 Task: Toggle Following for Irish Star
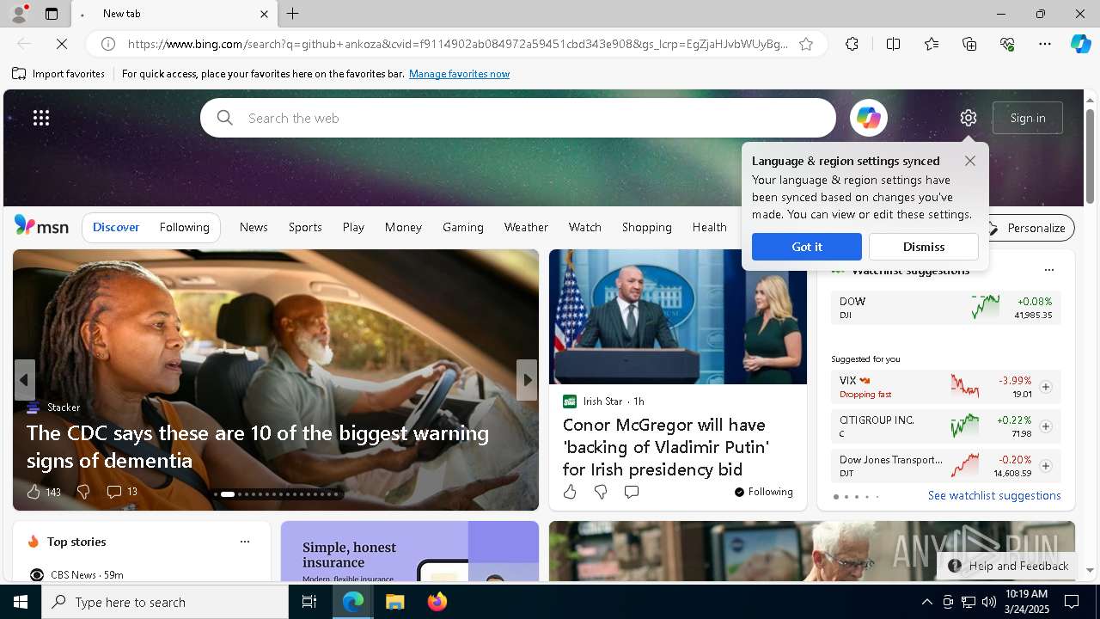[x=764, y=492]
